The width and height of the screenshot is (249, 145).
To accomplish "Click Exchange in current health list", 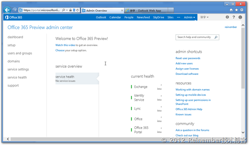I will coord(141,87).
